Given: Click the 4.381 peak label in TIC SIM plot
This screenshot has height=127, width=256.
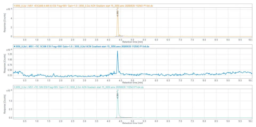Looking at the screenshot, I should coord(118,95).
